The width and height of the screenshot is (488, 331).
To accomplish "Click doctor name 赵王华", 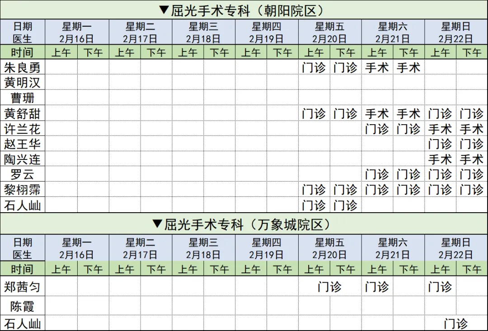I will 23,144.
